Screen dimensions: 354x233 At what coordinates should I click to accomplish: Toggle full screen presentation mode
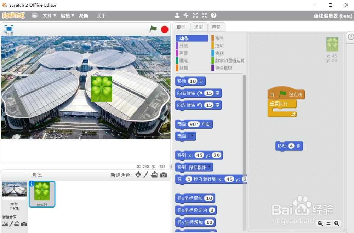click(9, 29)
